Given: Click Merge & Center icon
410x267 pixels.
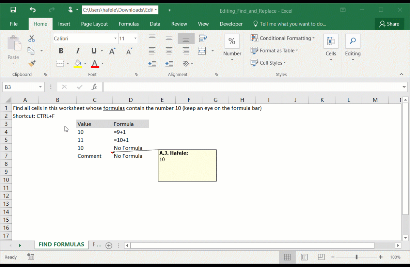Looking at the screenshot, I should pyautogui.click(x=202, y=51).
